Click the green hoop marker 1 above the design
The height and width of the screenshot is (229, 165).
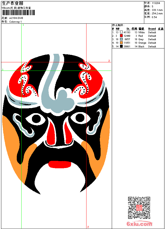click(23, 25)
